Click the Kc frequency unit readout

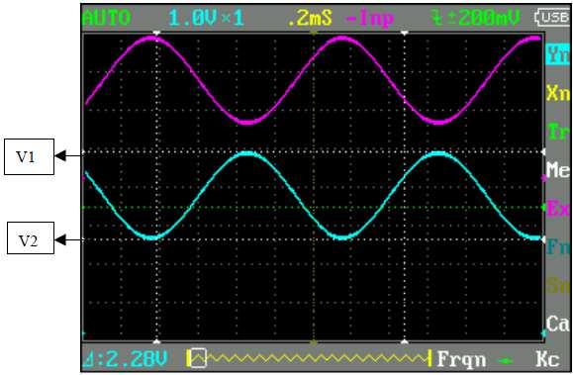pyautogui.click(x=547, y=359)
